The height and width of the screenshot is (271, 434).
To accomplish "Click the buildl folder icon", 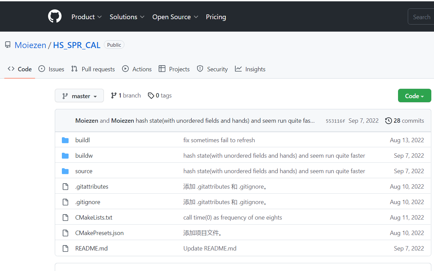I will [x=65, y=140].
